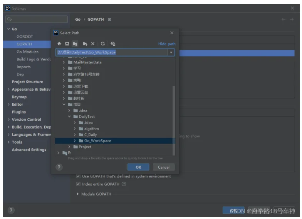Viewport: 302px width, 219px height.
Task: Navigate back with Settings arrow
Action: pos(284,19)
